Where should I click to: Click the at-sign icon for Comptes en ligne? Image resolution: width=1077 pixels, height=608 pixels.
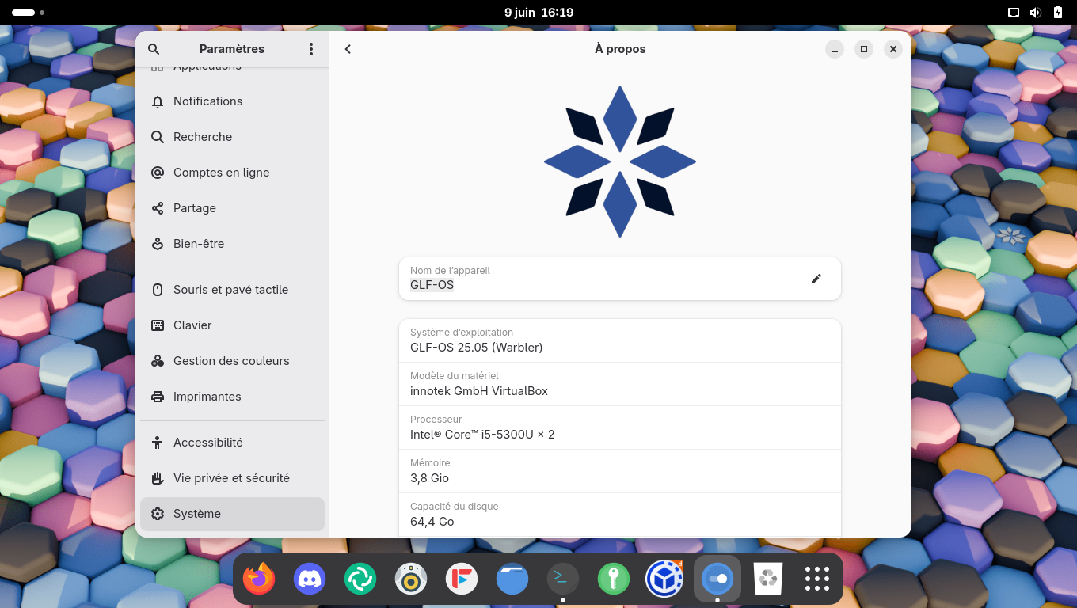(158, 173)
